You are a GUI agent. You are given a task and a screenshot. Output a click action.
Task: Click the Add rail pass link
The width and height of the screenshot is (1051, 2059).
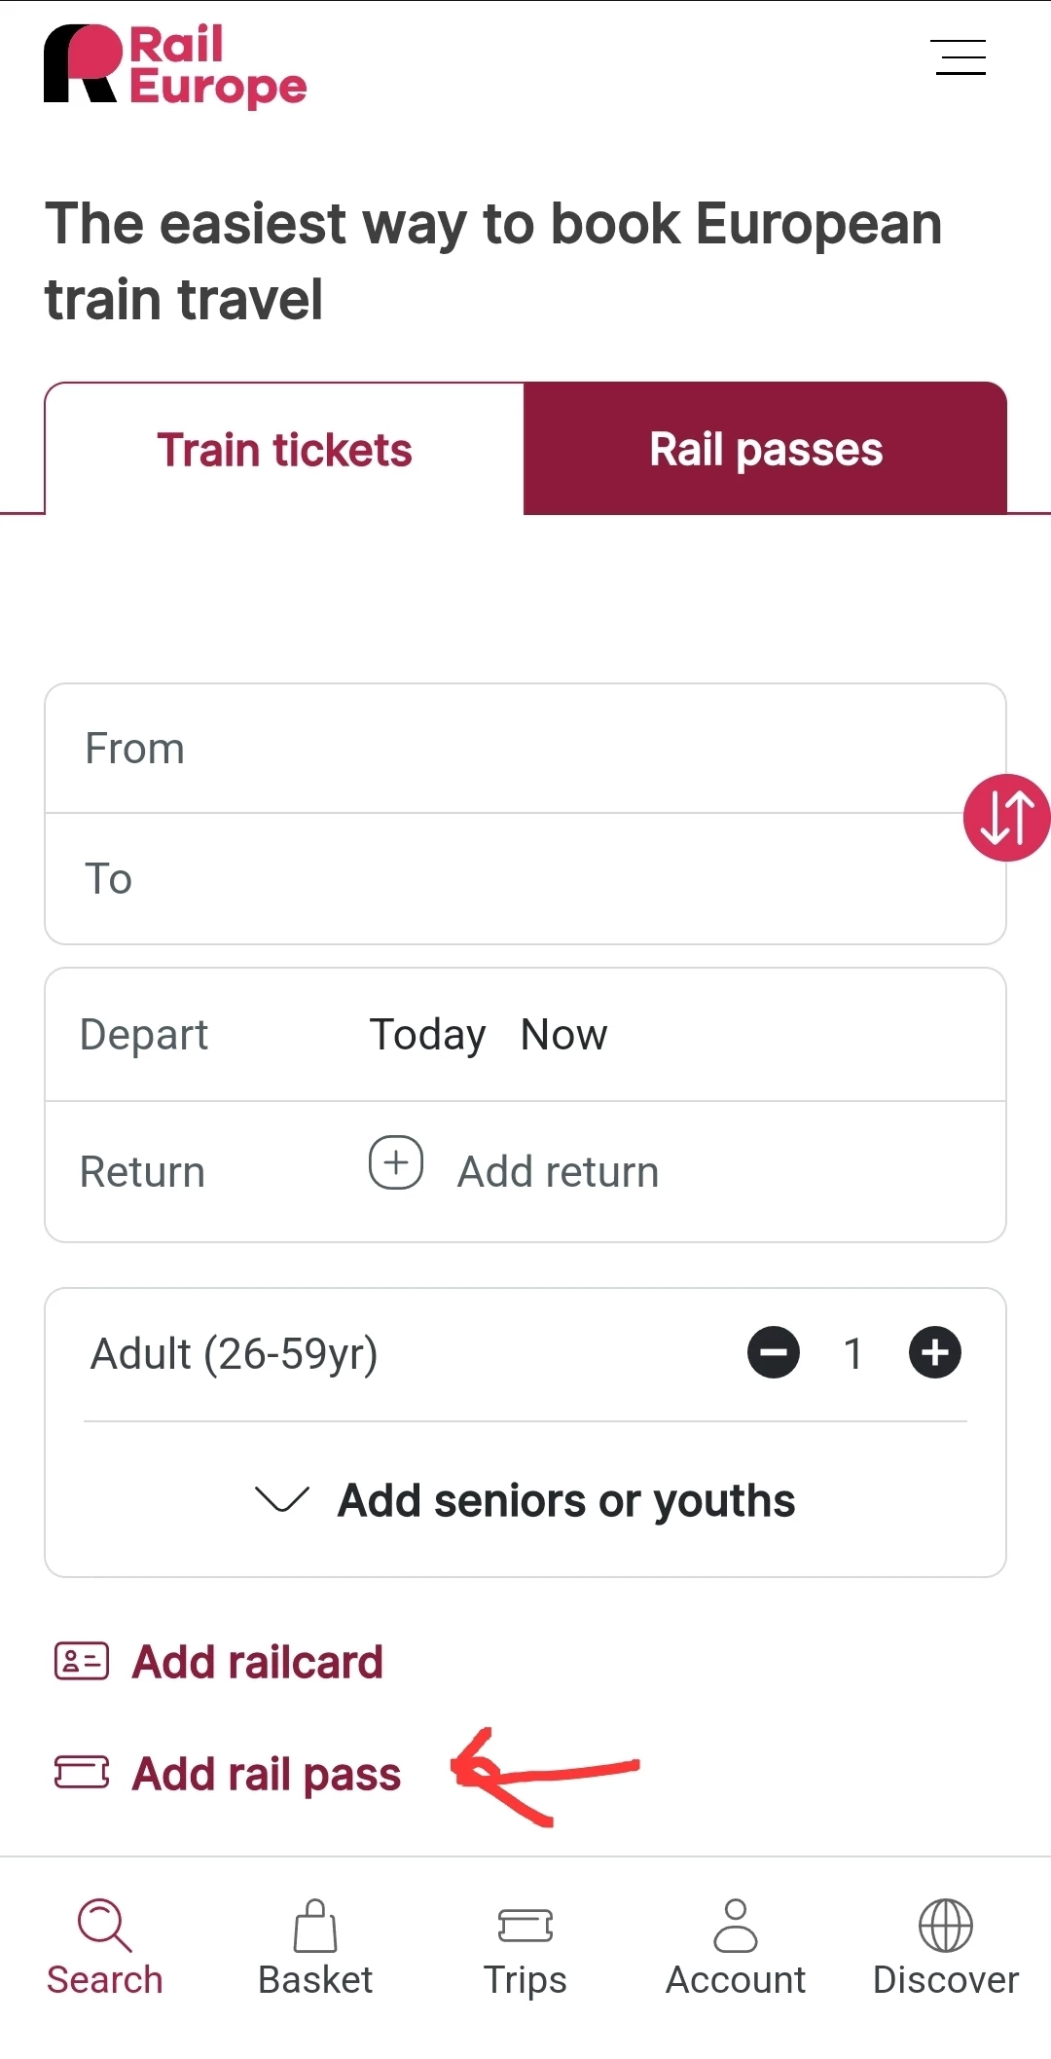(266, 1774)
